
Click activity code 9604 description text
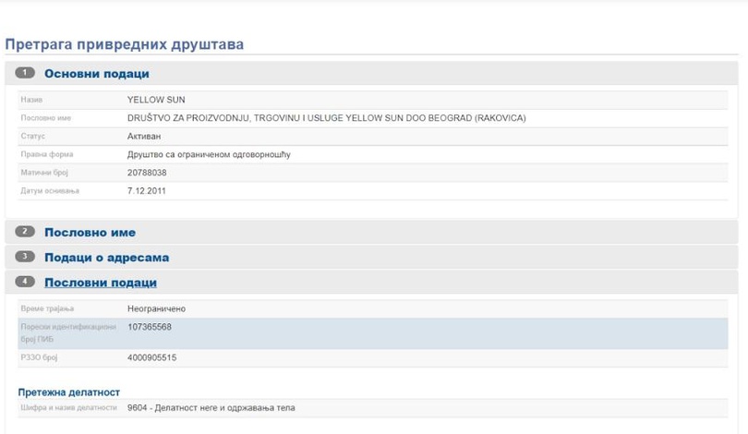[x=211, y=408]
